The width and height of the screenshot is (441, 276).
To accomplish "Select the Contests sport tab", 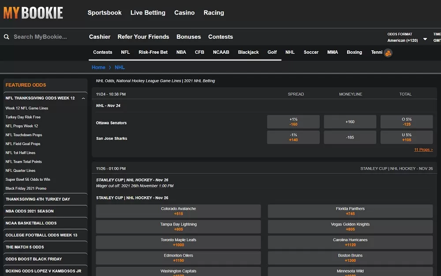I will pyautogui.click(x=103, y=52).
